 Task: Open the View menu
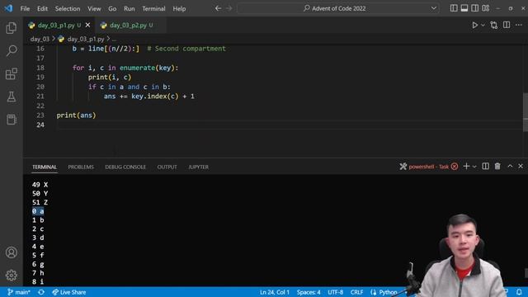[94, 9]
